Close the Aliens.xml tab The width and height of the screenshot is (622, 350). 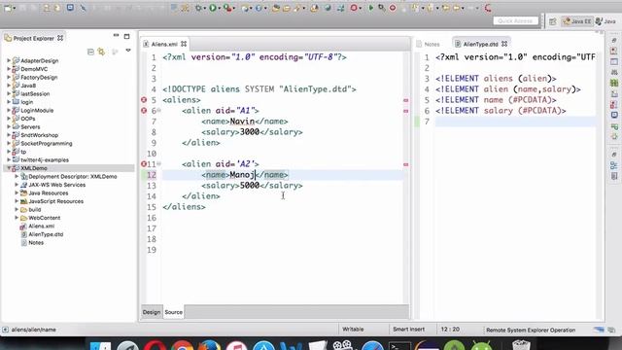pos(184,44)
